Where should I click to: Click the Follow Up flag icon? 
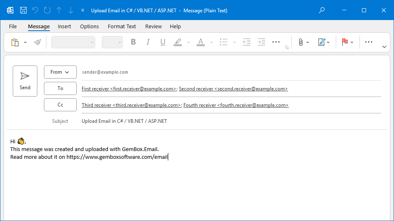point(345,42)
